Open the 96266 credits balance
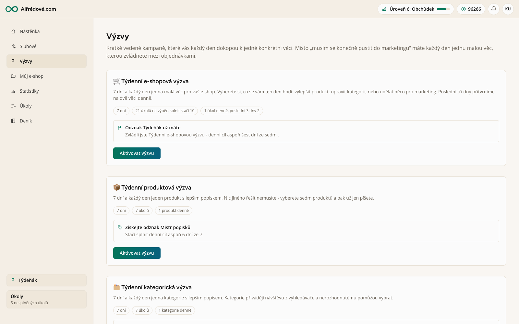The width and height of the screenshot is (519, 324). tap(471, 9)
